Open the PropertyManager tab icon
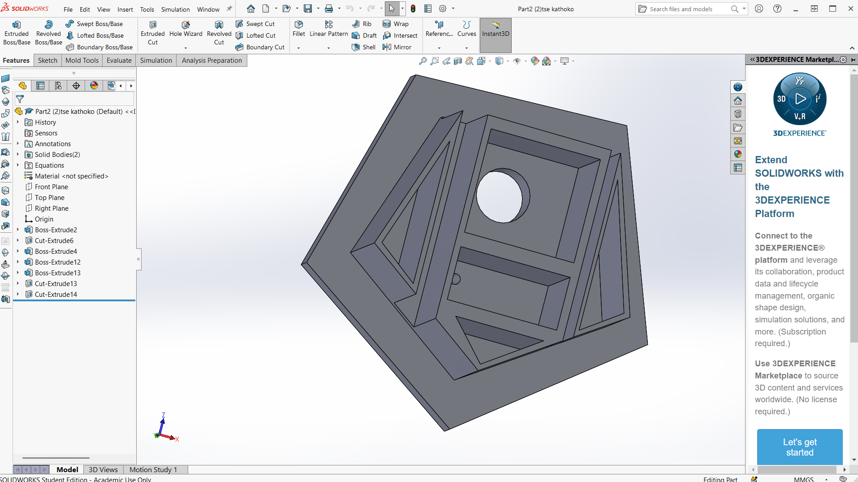The image size is (858, 482). [x=40, y=86]
